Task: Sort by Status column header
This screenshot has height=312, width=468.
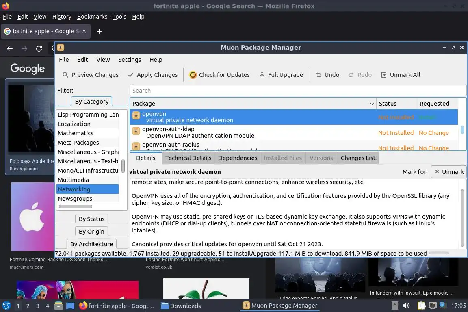Action: pos(396,104)
